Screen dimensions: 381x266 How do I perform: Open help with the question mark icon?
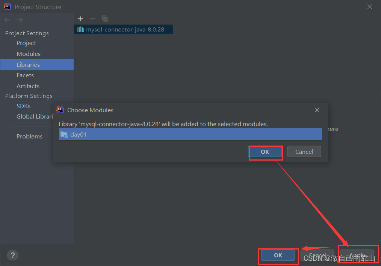13,255
